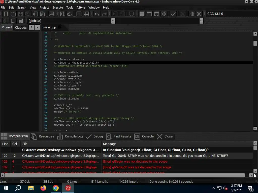
Task: Close all files toolbar icon
Action: tap(42, 14)
